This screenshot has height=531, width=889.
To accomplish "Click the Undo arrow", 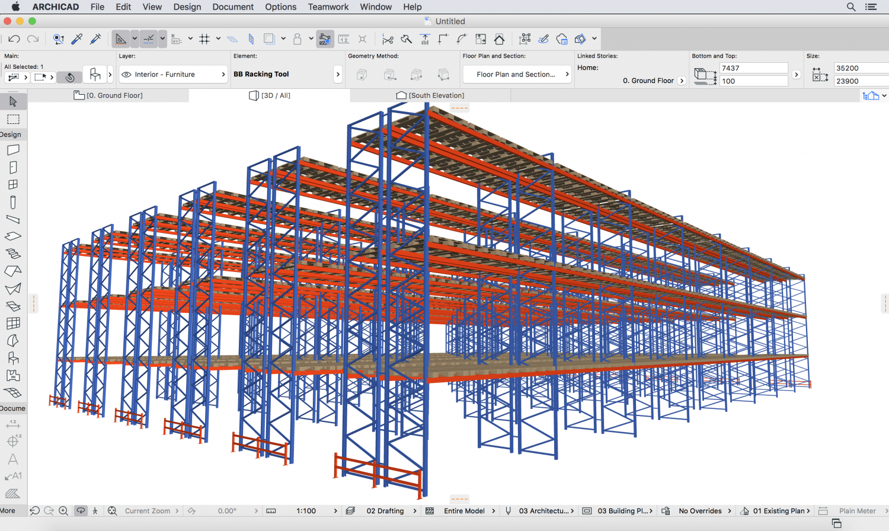I will (14, 39).
